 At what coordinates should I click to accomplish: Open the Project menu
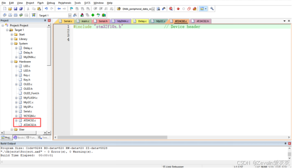coord(30,3)
